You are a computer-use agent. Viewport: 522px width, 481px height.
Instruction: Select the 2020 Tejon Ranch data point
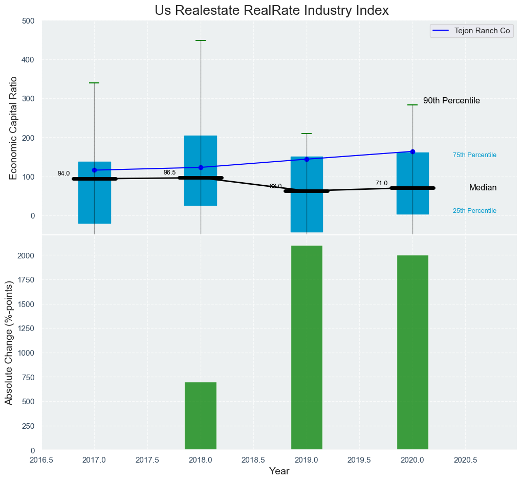point(412,151)
